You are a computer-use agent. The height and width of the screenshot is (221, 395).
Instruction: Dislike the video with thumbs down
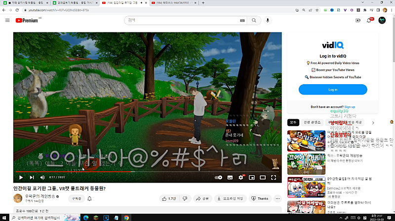tap(185, 198)
